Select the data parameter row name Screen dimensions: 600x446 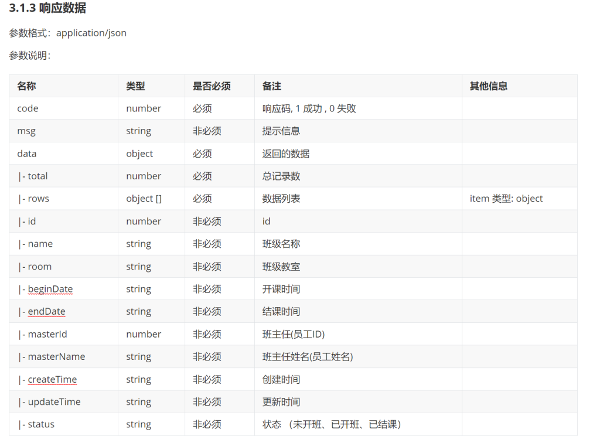pyautogui.click(x=27, y=154)
